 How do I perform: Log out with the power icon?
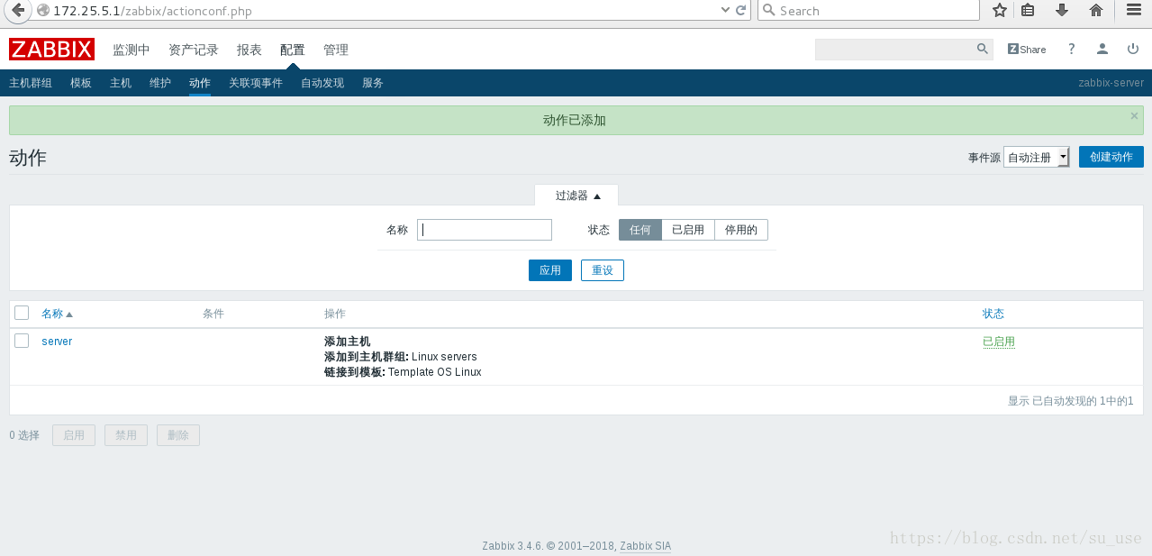[1133, 50]
